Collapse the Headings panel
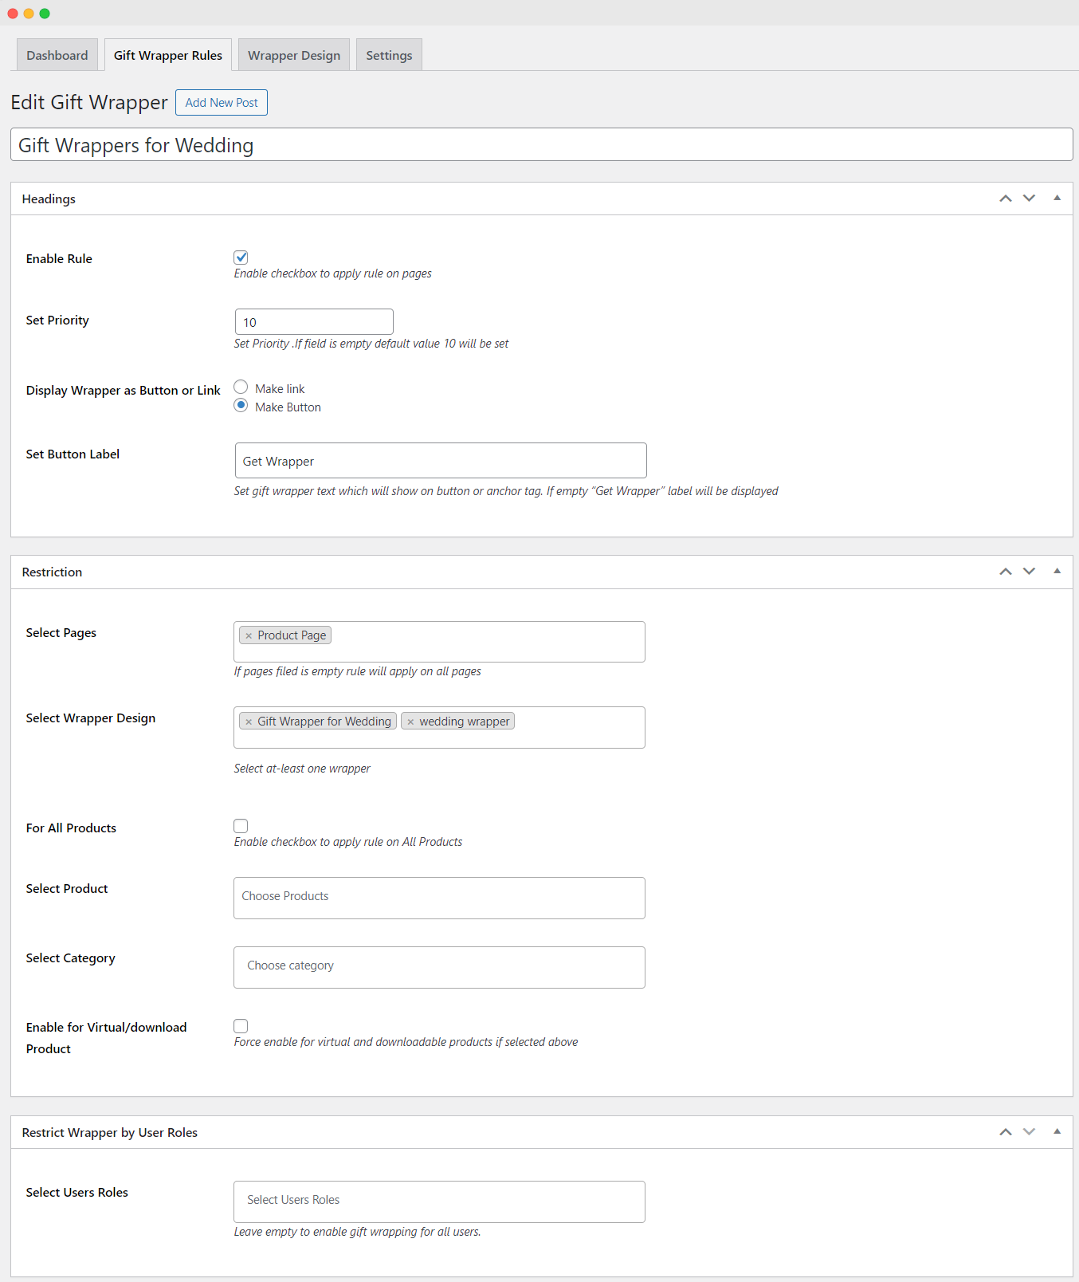1079x1282 pixels. tap(1057, 198)
